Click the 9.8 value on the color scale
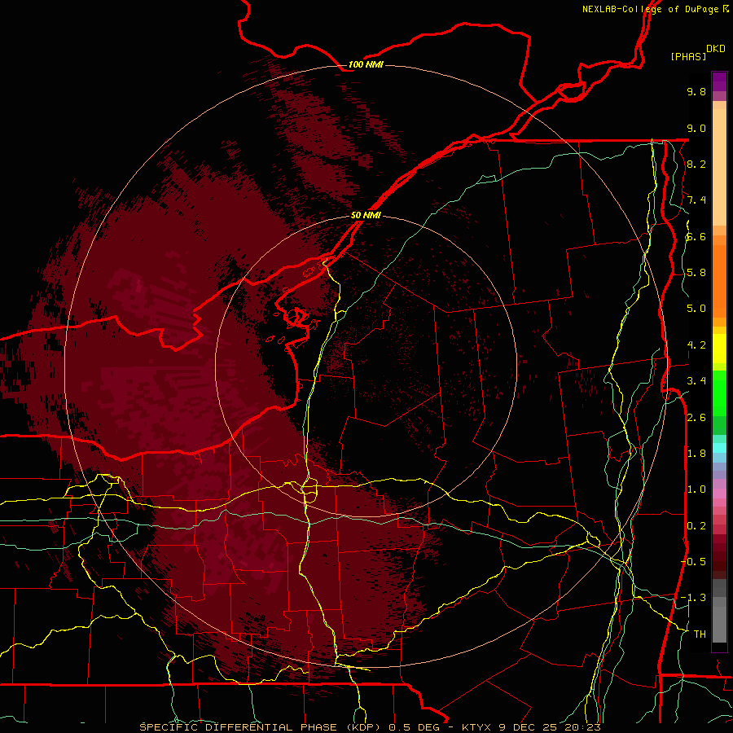This screenshot has height=733, width=733. 696,91
